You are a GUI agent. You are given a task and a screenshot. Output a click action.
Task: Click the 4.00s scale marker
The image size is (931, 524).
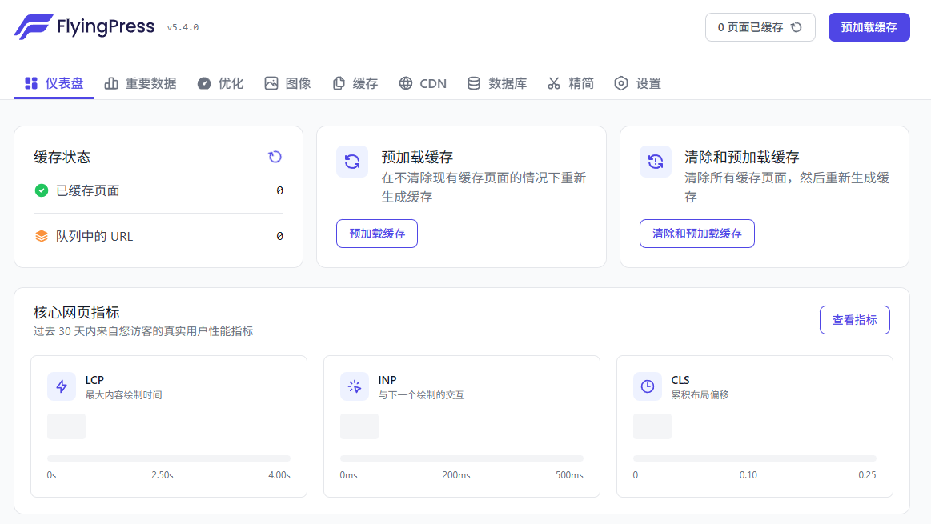(x=279, y=475)
